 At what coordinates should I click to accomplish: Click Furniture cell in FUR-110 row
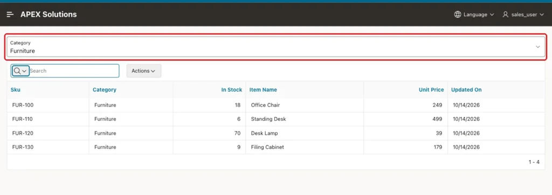pos(105,119)
